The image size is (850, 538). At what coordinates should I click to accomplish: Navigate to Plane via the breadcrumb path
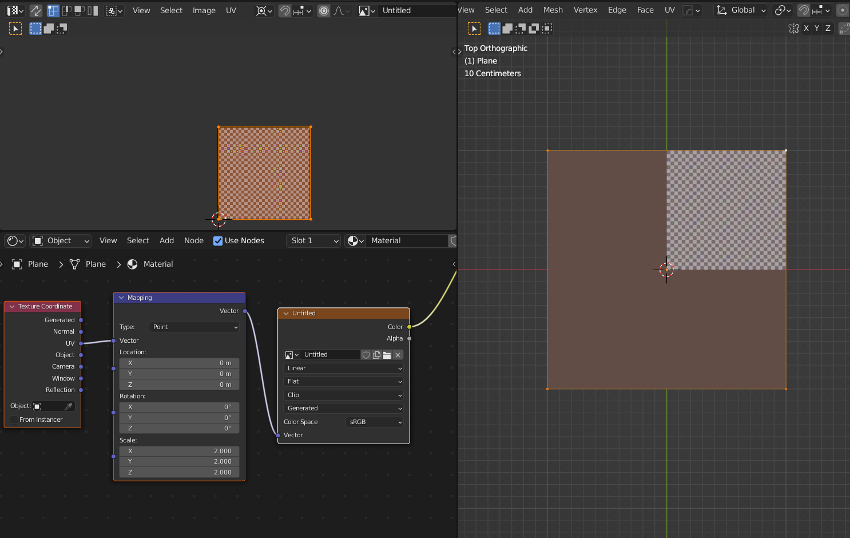(x=37, y=264)
